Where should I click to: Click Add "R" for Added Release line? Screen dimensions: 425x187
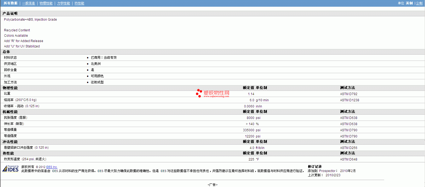coord(24,41)
